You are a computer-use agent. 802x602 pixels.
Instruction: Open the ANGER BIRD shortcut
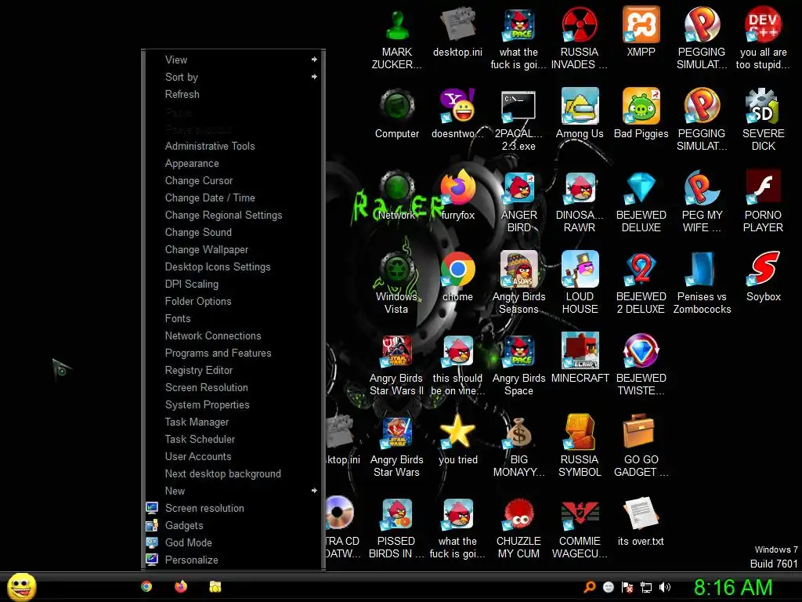518,201
